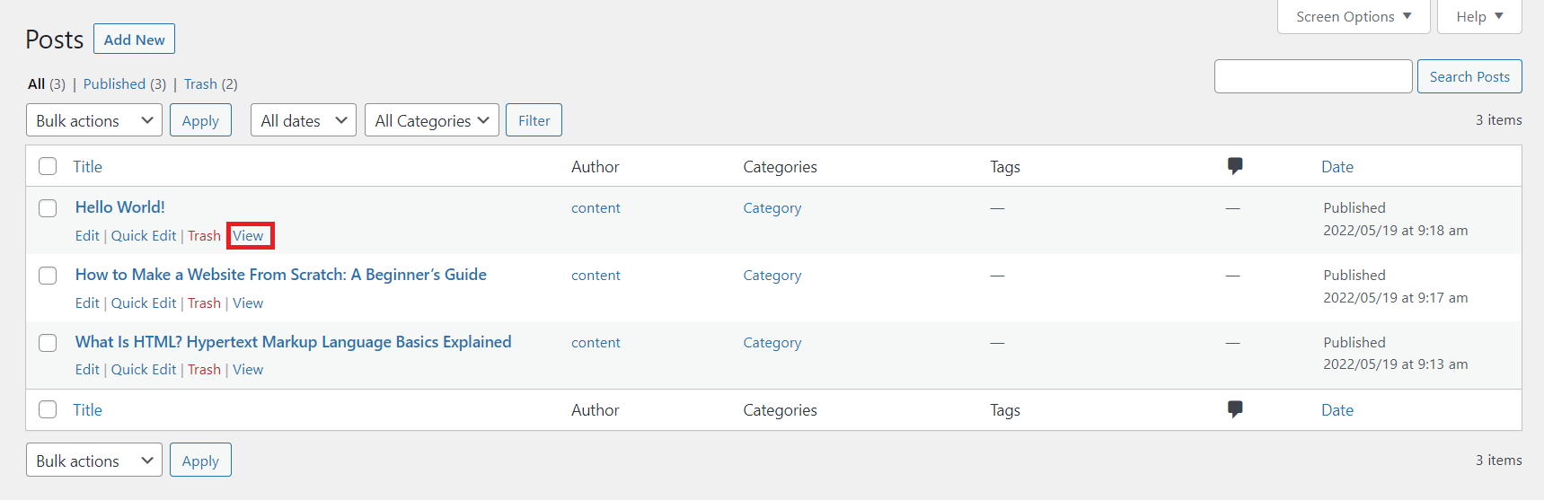Open Quick Edit for Hello World! post
1544x500 pixels.
click(144, 236)
